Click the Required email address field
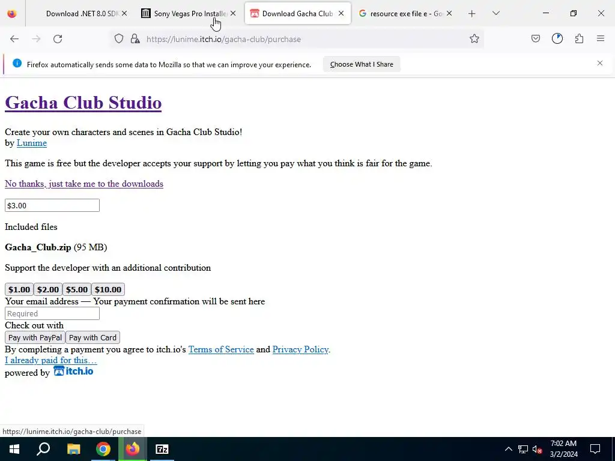Viewport: 615px width, 461px height. [52, 313]
